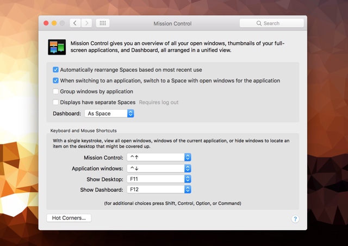The height and width of the screenshot is (246, 348).
Task: Click the 'Mission Control:' shortcut label
Action: tap(103, 158)
